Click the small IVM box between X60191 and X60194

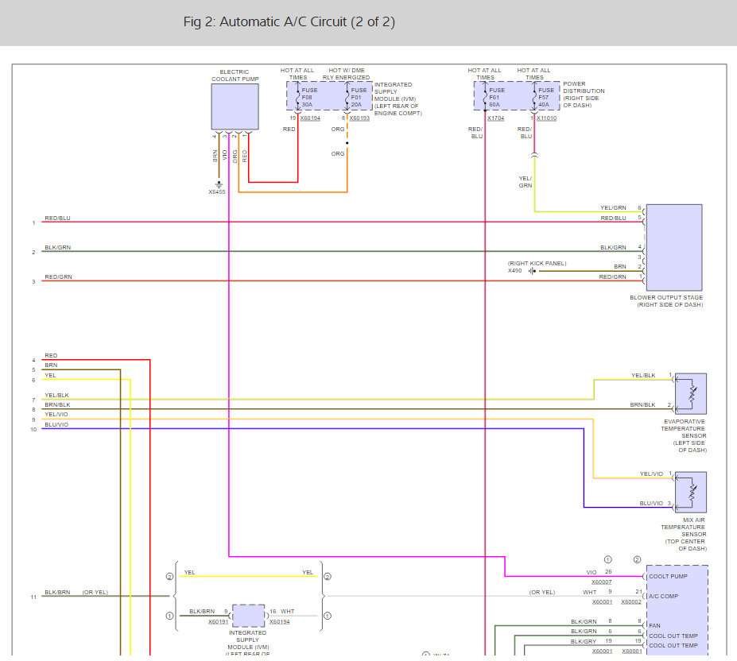click(248, 616)
